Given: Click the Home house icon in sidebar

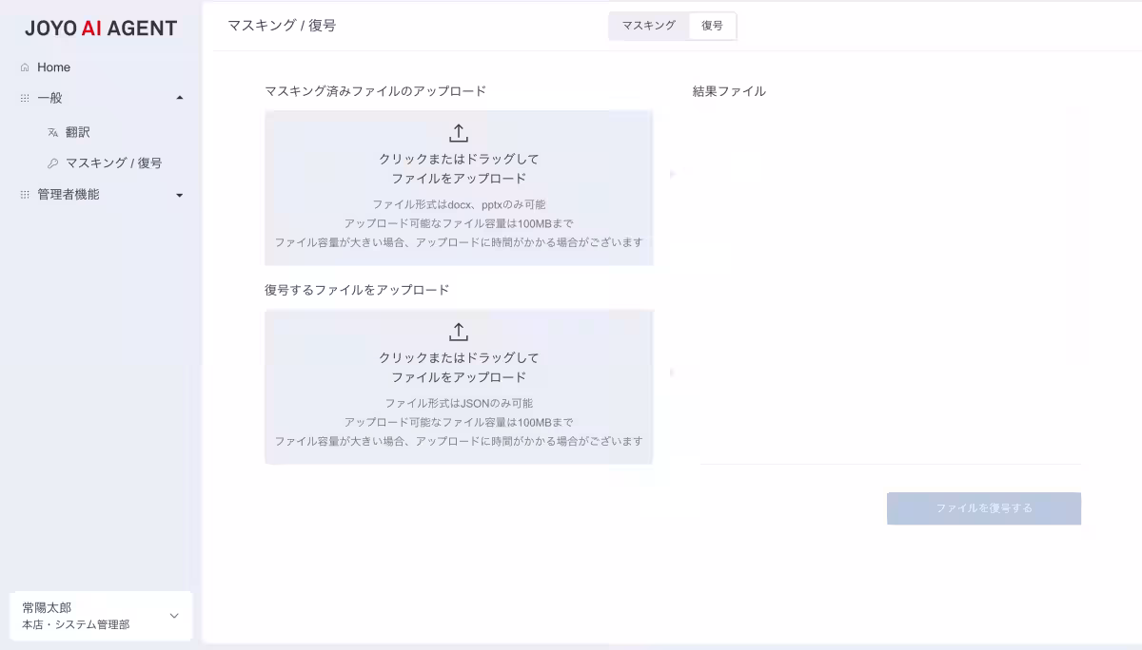Looking at the screenshot, I should [x=23, y=67].
